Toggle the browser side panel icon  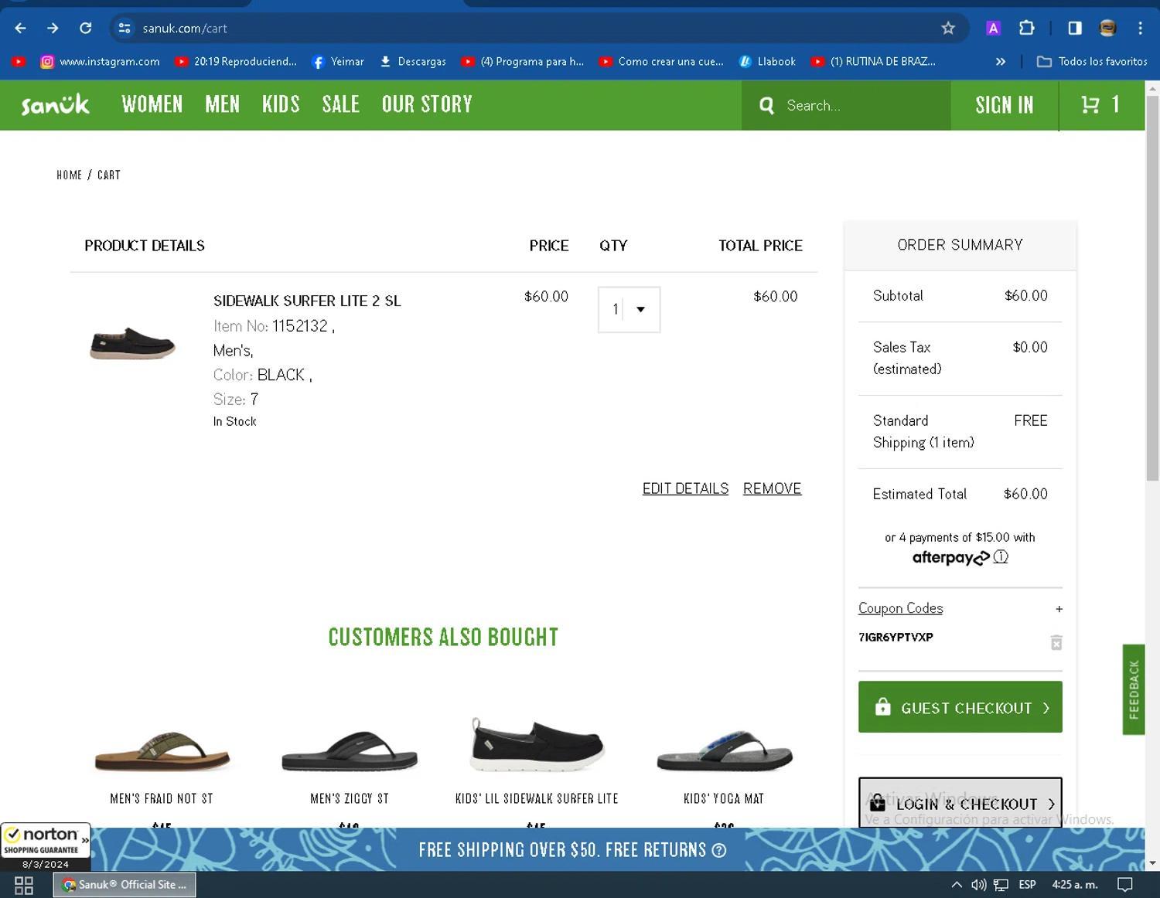coord(1075,28)
